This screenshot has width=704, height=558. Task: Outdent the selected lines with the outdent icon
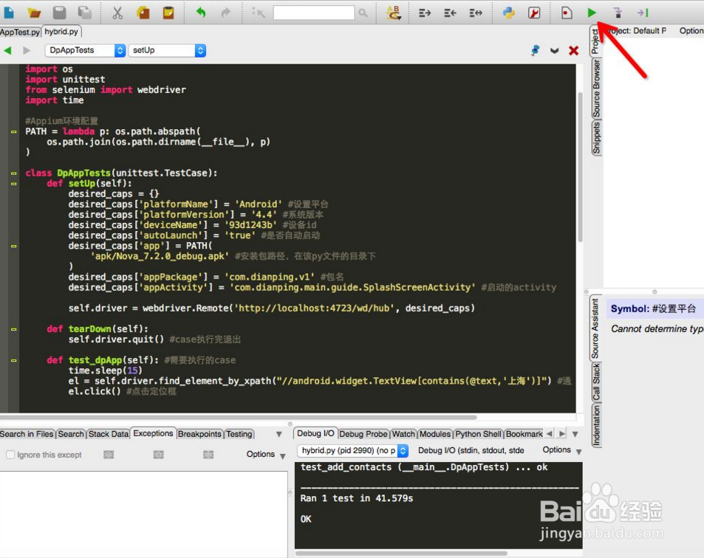tap(451, 13)
